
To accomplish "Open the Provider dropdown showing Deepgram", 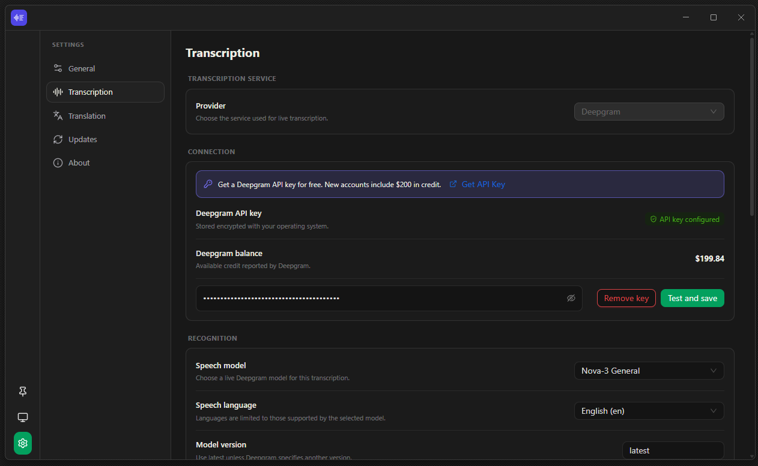I will [x=649, y=112].
